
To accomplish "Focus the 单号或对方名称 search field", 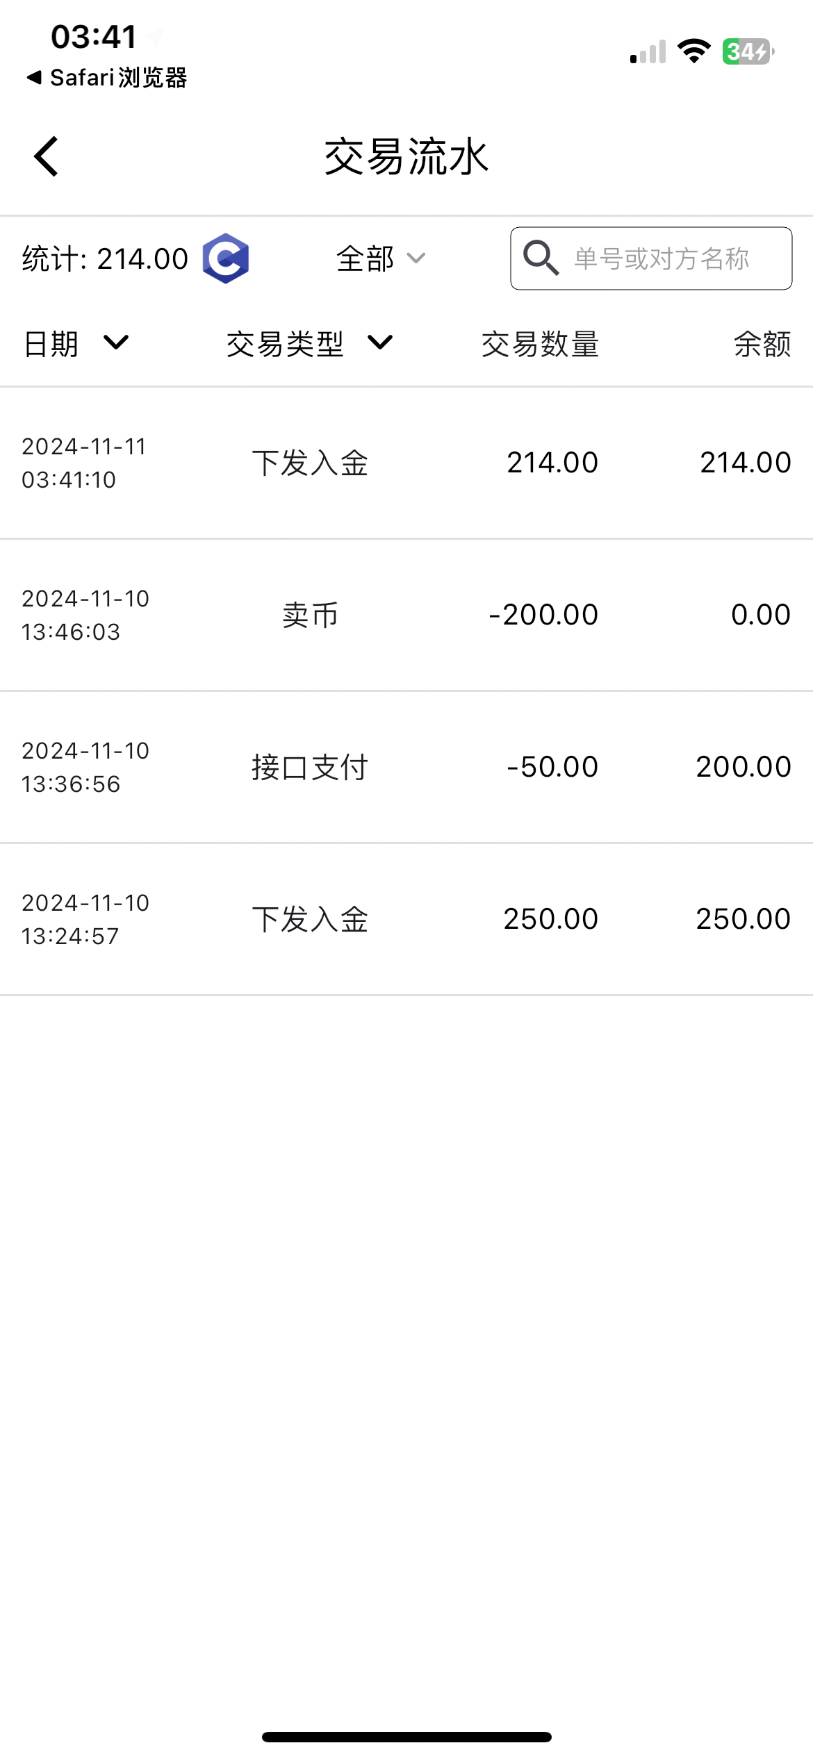I will tap(662, 258).
